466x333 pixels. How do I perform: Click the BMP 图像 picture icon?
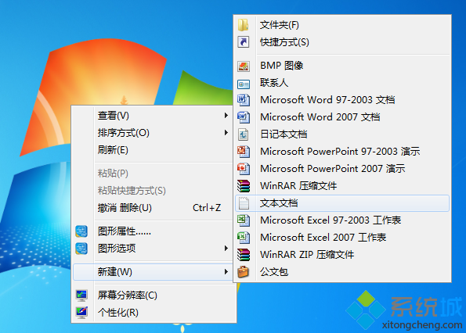pos(244,66)
